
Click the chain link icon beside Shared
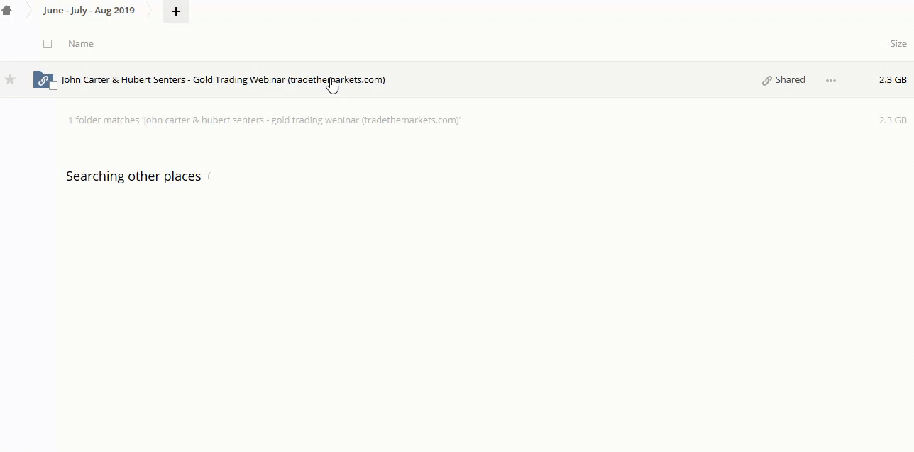(766, 80)
